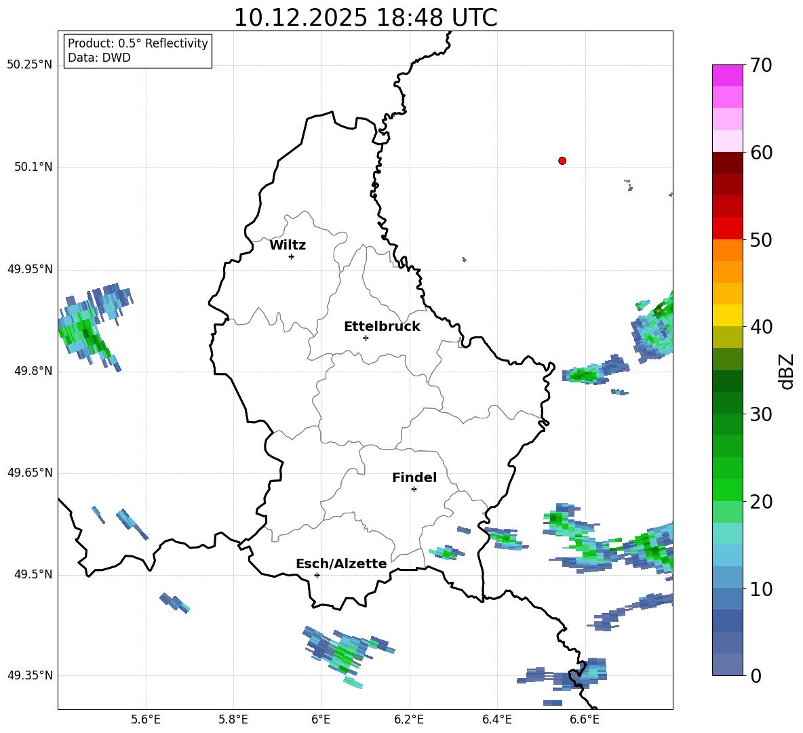Screen dimensions: 803x733
Task: Click the 5.6°E longitude label
Action: [146, 719]
